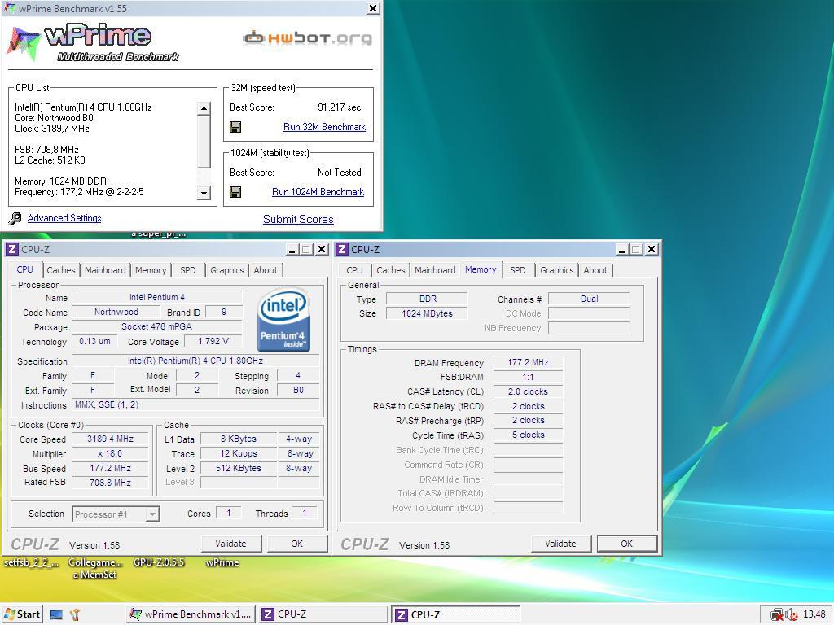
Task: Click the Core Voltage value 1.792 V
Action: coord(213,341)
